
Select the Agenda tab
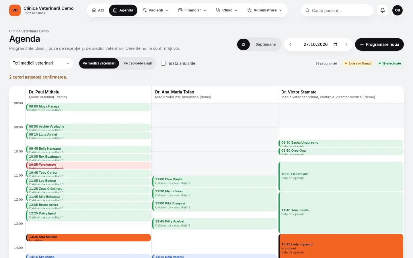pos(123,10)
